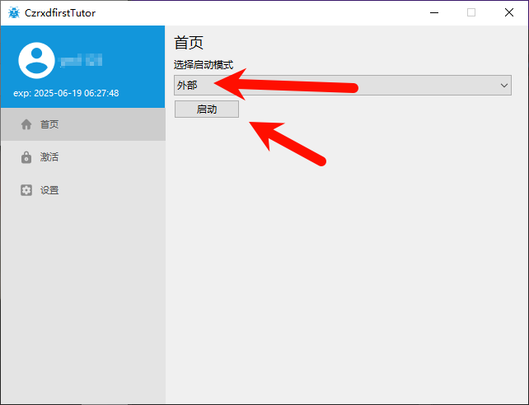Open the 外部 startup mode combo box
Screen dimensions: 529x405
[343, 86]
